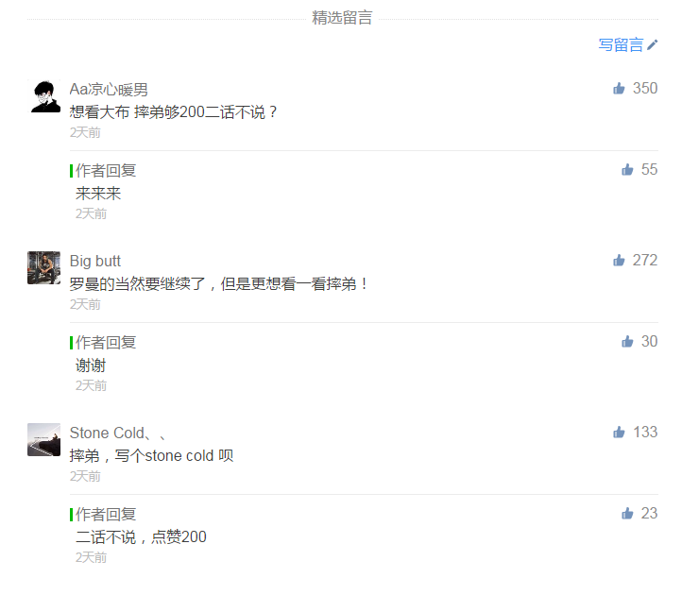The width and height of the screenshot is (682, 595).
Task: Like Stone Cold's comment with 133 likes
Action: (619, 433)
